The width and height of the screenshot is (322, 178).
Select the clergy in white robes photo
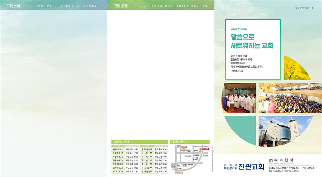(x=239, y=98)
